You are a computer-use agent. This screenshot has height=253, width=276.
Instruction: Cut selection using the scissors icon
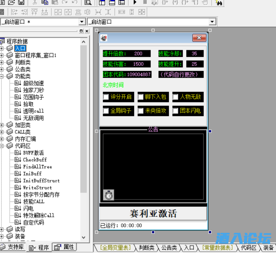click(x=35, y=2)
